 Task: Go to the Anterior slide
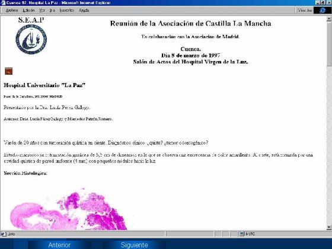tap(59, 245)
